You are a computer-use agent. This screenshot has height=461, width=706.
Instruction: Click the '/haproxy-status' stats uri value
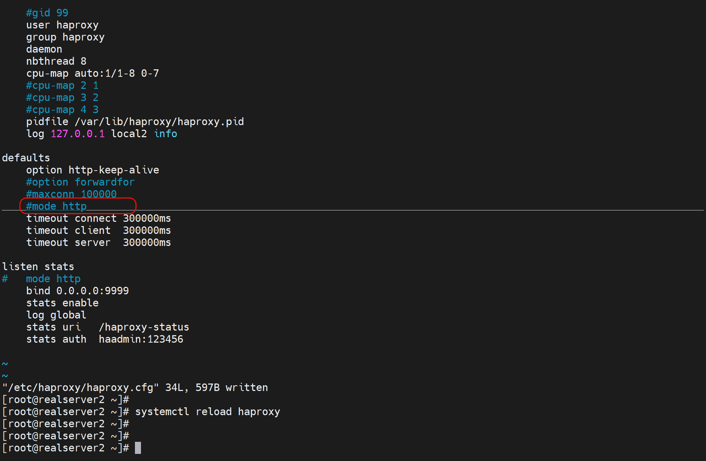coord(144,327)
